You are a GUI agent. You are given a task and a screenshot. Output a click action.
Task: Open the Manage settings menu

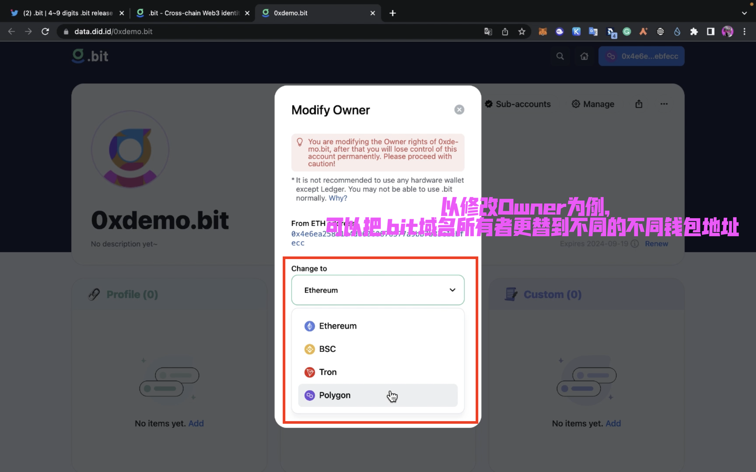[x=593, y=104]
